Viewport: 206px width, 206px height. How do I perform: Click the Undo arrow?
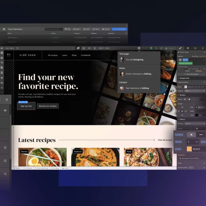click(x=144, y=48)
